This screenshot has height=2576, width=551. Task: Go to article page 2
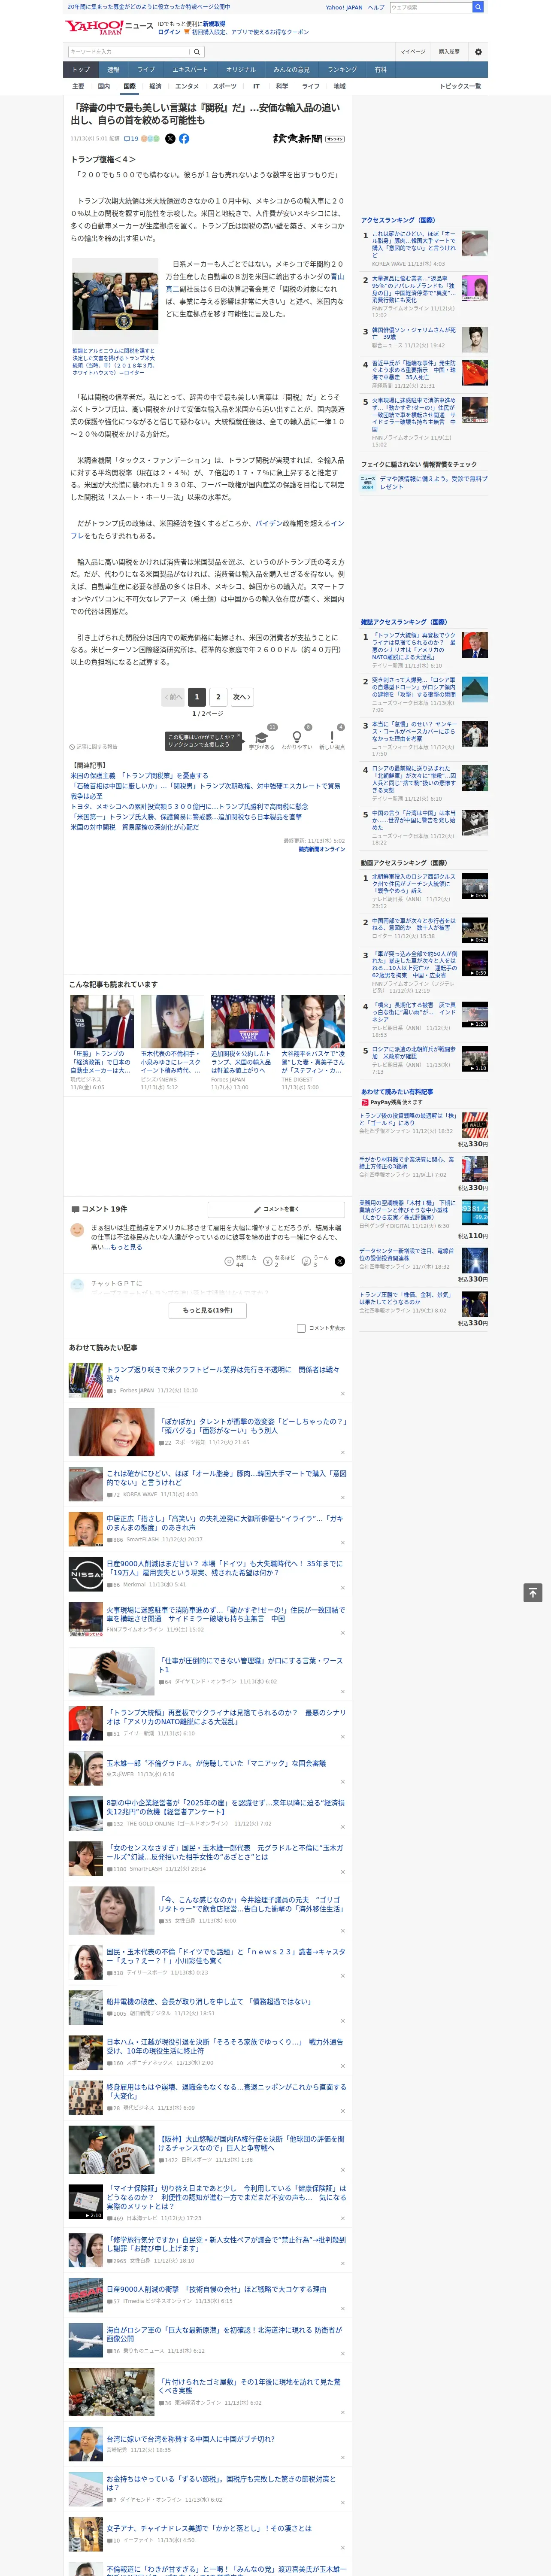pyautogui.click(x=218, y=697)
